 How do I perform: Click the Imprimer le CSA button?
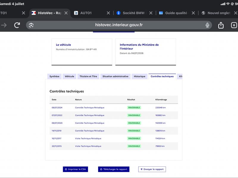tap(76, 169)
